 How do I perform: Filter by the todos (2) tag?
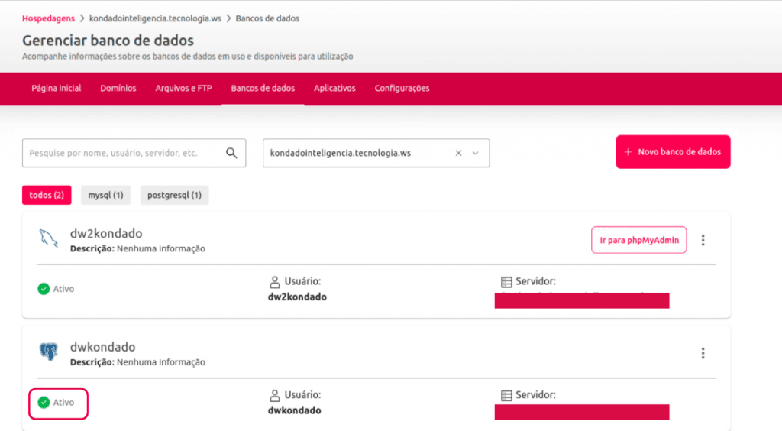[x=47, y=196]
